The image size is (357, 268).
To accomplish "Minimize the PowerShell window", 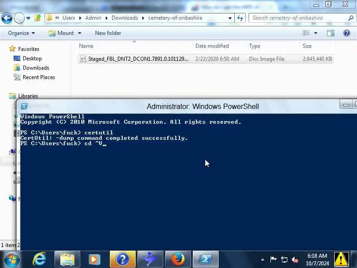I will pyautogui.click(x=346, y=105).
